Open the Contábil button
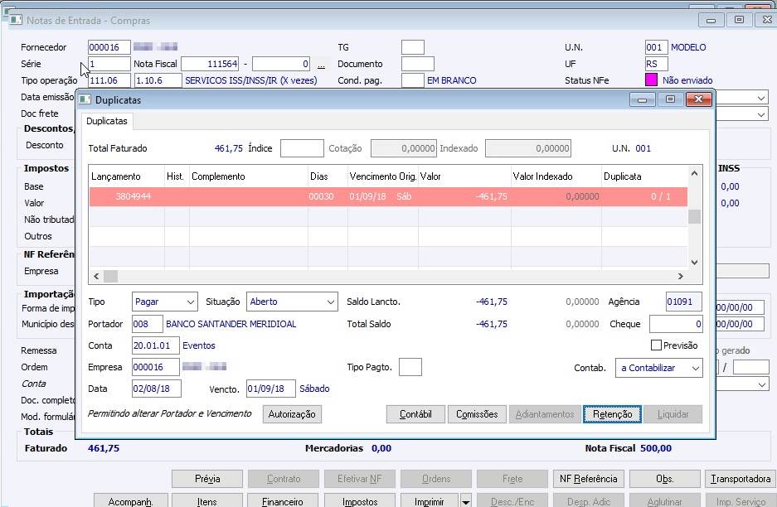Viewport: 777px width, 507px height. pyautogui.click(x=415, y=414)
